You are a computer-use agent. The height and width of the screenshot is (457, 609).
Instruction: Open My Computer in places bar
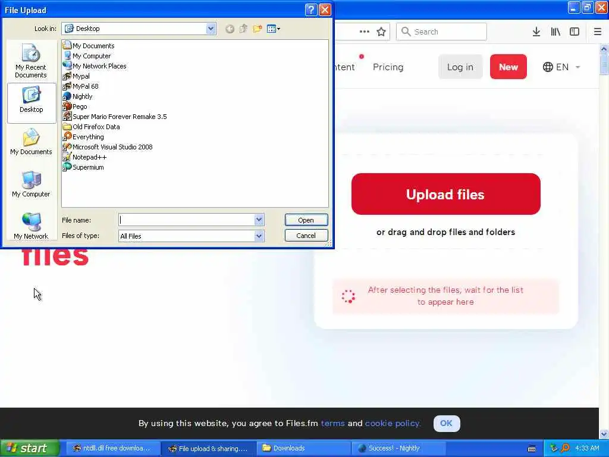(31, 184)
